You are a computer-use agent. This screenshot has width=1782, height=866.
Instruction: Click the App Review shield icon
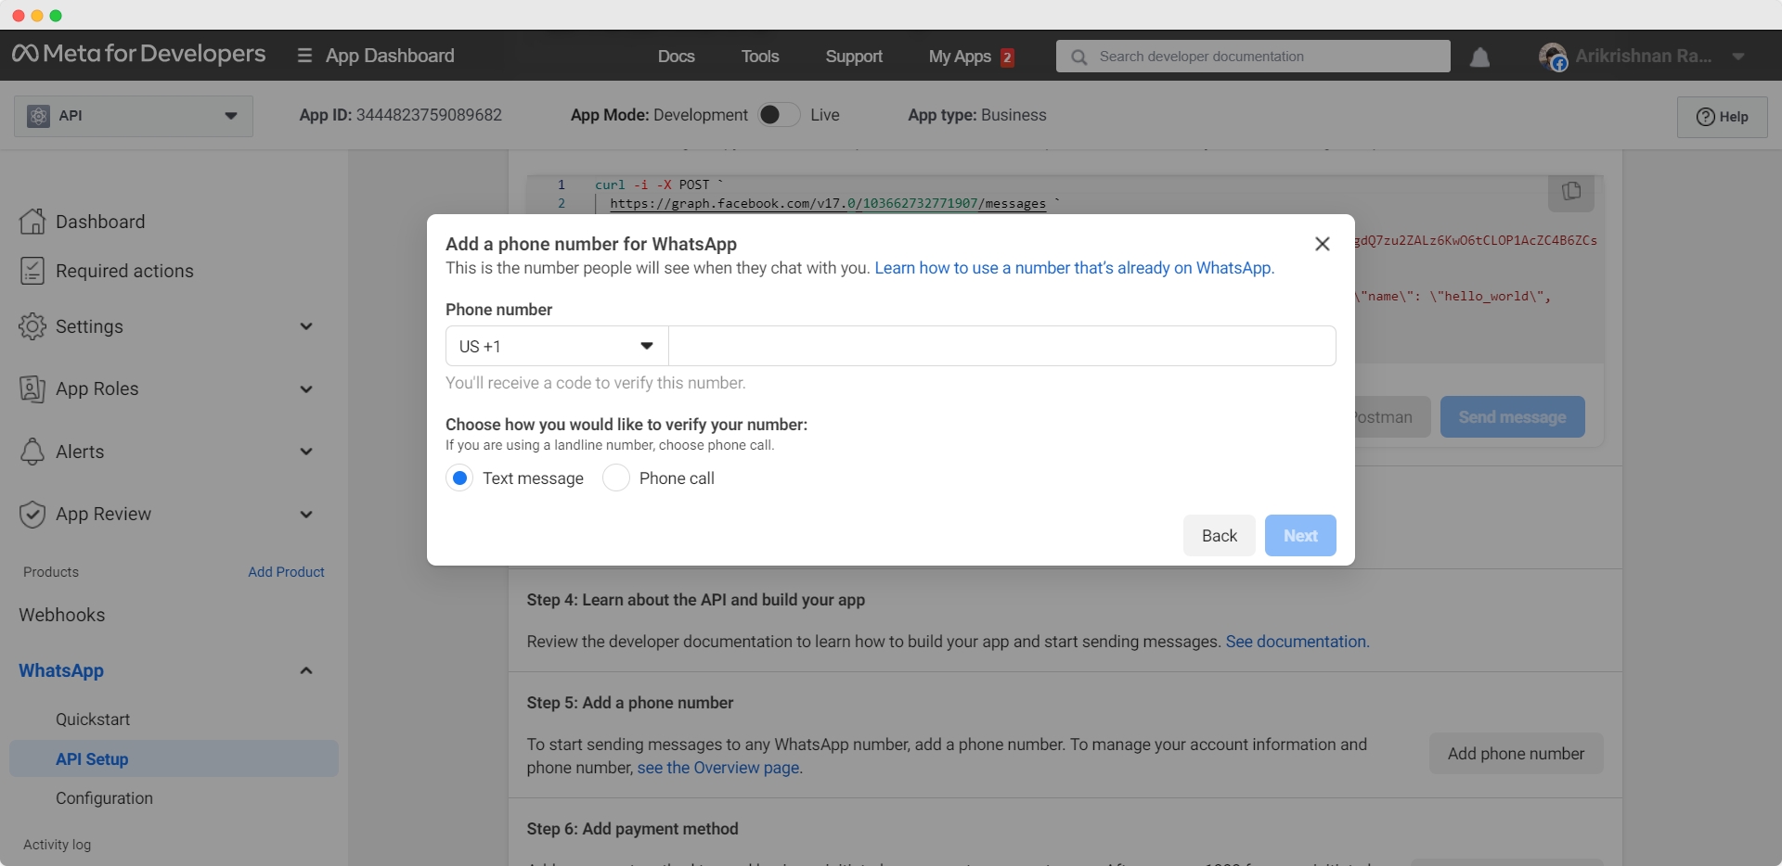pos(32,514)
